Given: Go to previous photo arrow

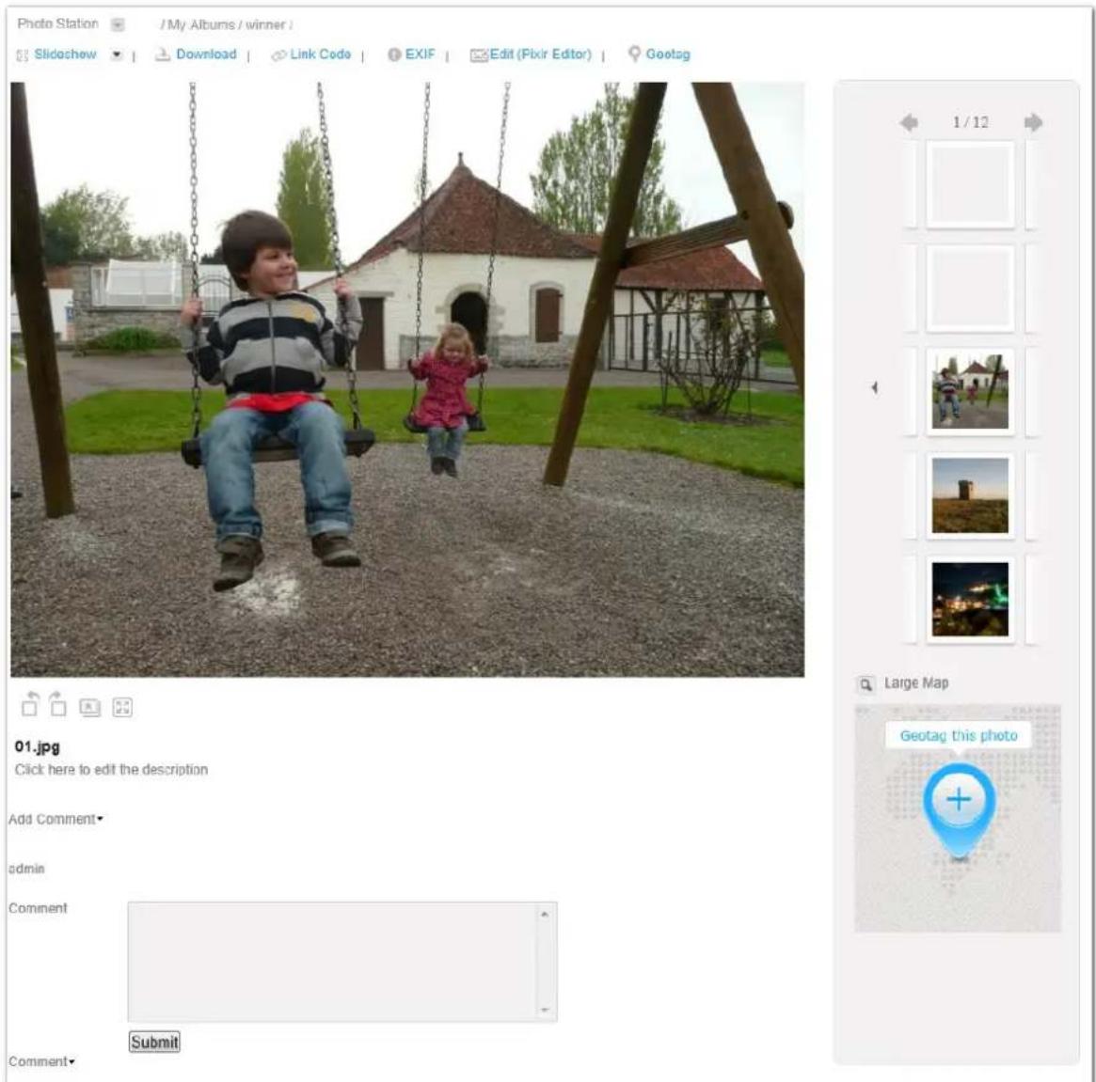Looking at the screenshot, I should [909, 123].
